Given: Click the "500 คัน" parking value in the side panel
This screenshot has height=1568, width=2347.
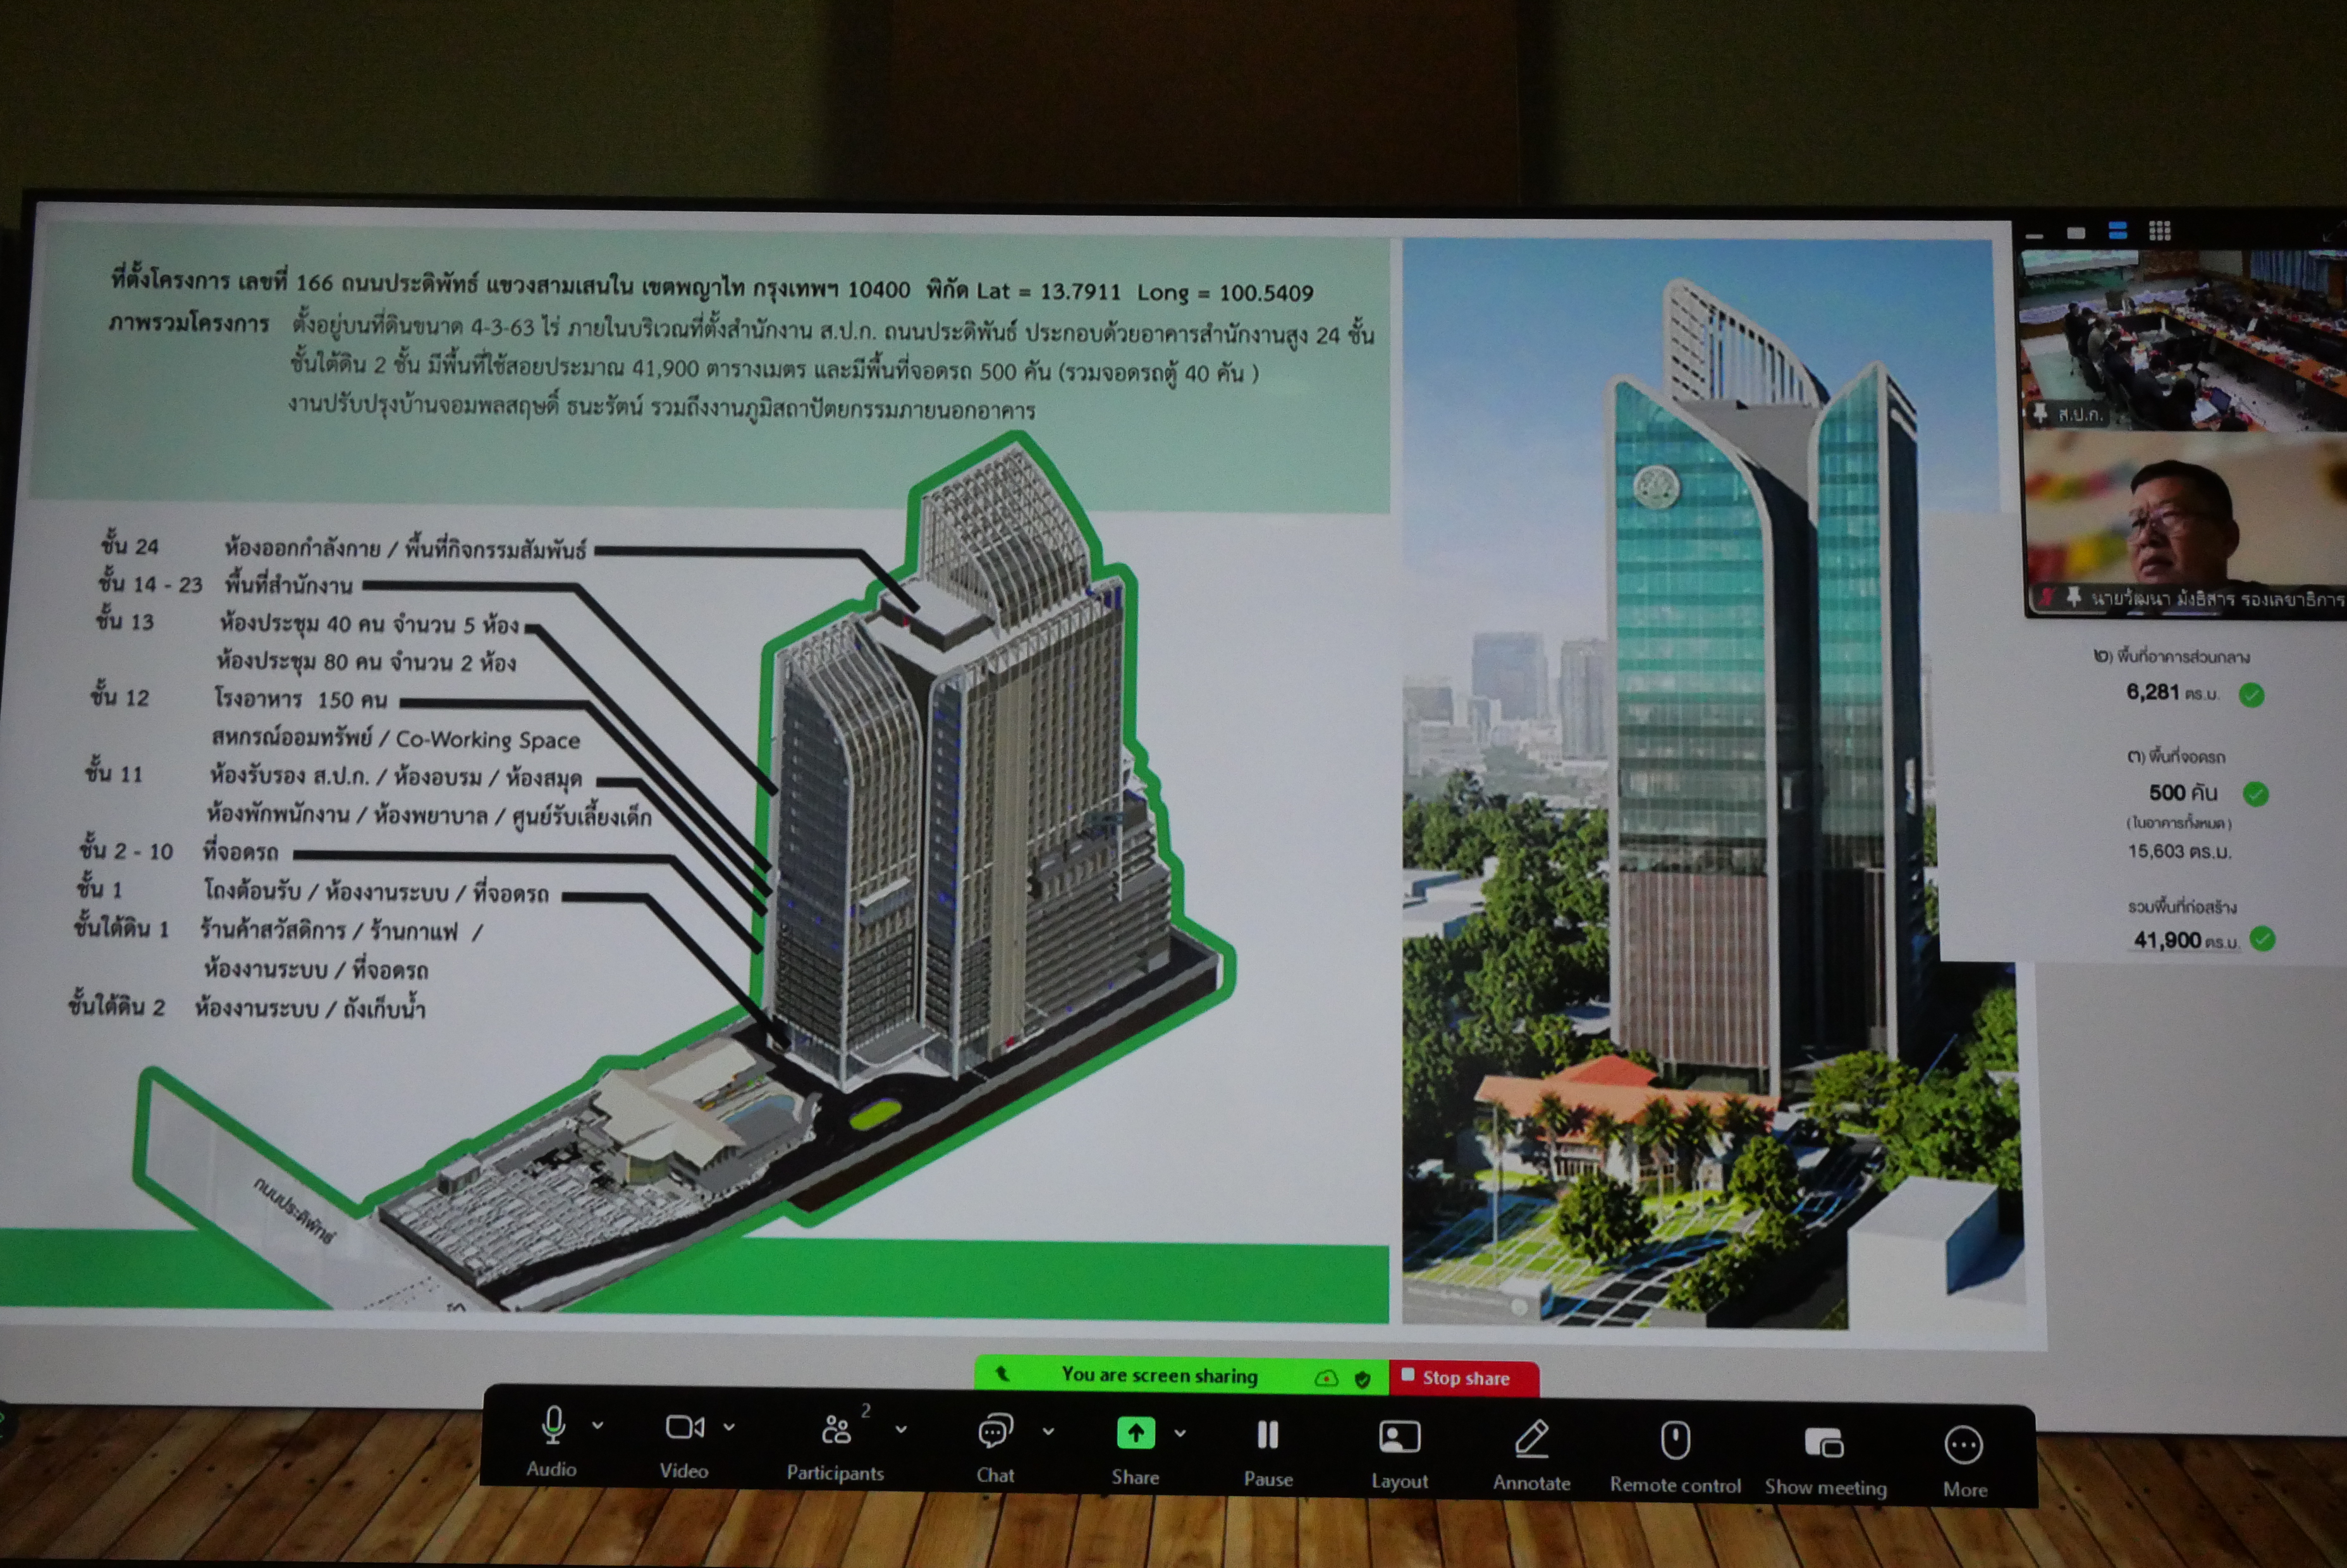Looking at the screenshot, I should point(2183,793).
